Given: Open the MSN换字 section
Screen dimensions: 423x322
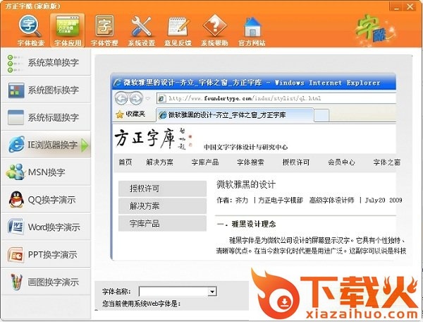Looking at the screenshot, I should (46, 172).
